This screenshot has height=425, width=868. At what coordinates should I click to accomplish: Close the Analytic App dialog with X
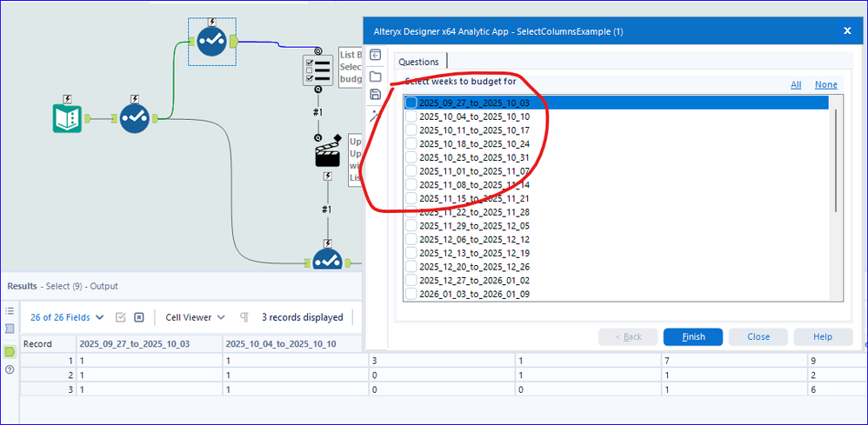[x=847, y=31]
